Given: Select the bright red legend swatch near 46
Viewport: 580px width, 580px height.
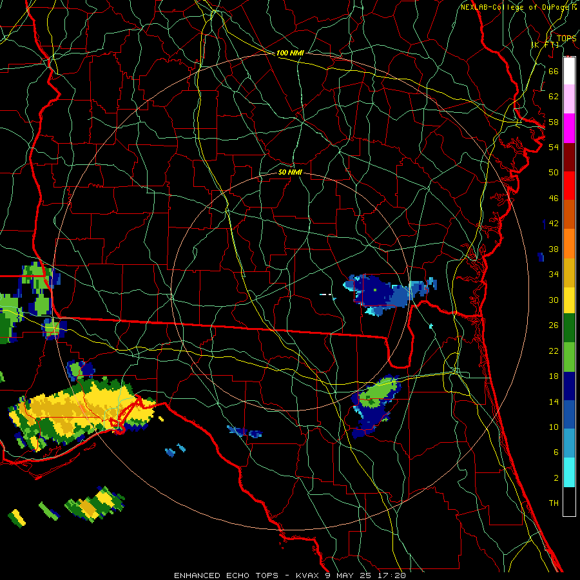Looking at the screenshot, I should [569, 186].
